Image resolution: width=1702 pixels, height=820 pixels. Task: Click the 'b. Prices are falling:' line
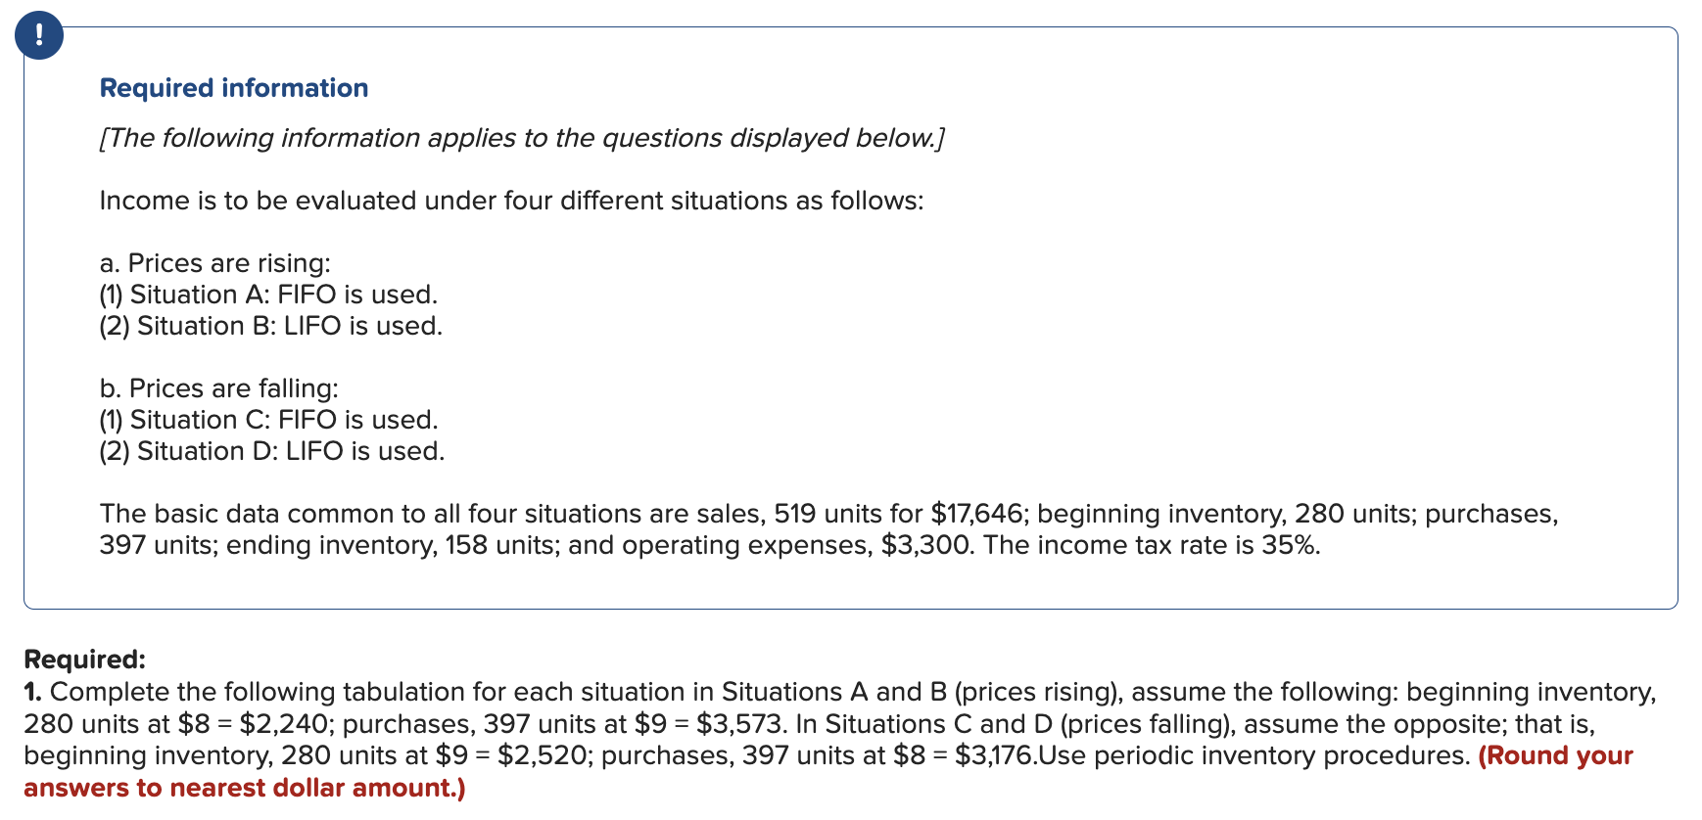219,388
